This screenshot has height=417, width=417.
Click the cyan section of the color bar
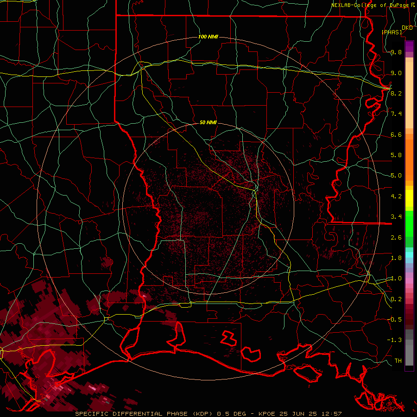coord(409,254)
